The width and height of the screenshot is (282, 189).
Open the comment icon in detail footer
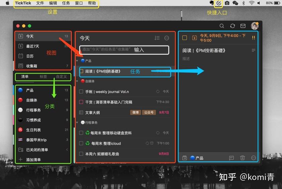point(231,158)
